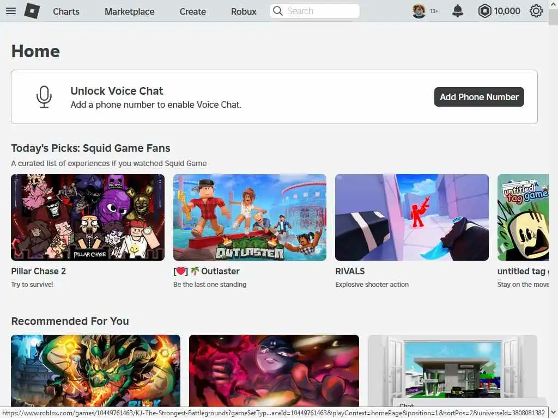The height and width of the screenshot is (418, 558).
Task: Click the 10,000 Robux balance
Action: coord(507,11)
